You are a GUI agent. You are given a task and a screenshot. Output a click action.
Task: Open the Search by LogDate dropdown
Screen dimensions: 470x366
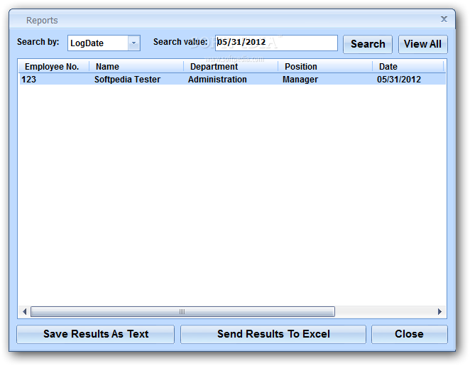(133, 43)
